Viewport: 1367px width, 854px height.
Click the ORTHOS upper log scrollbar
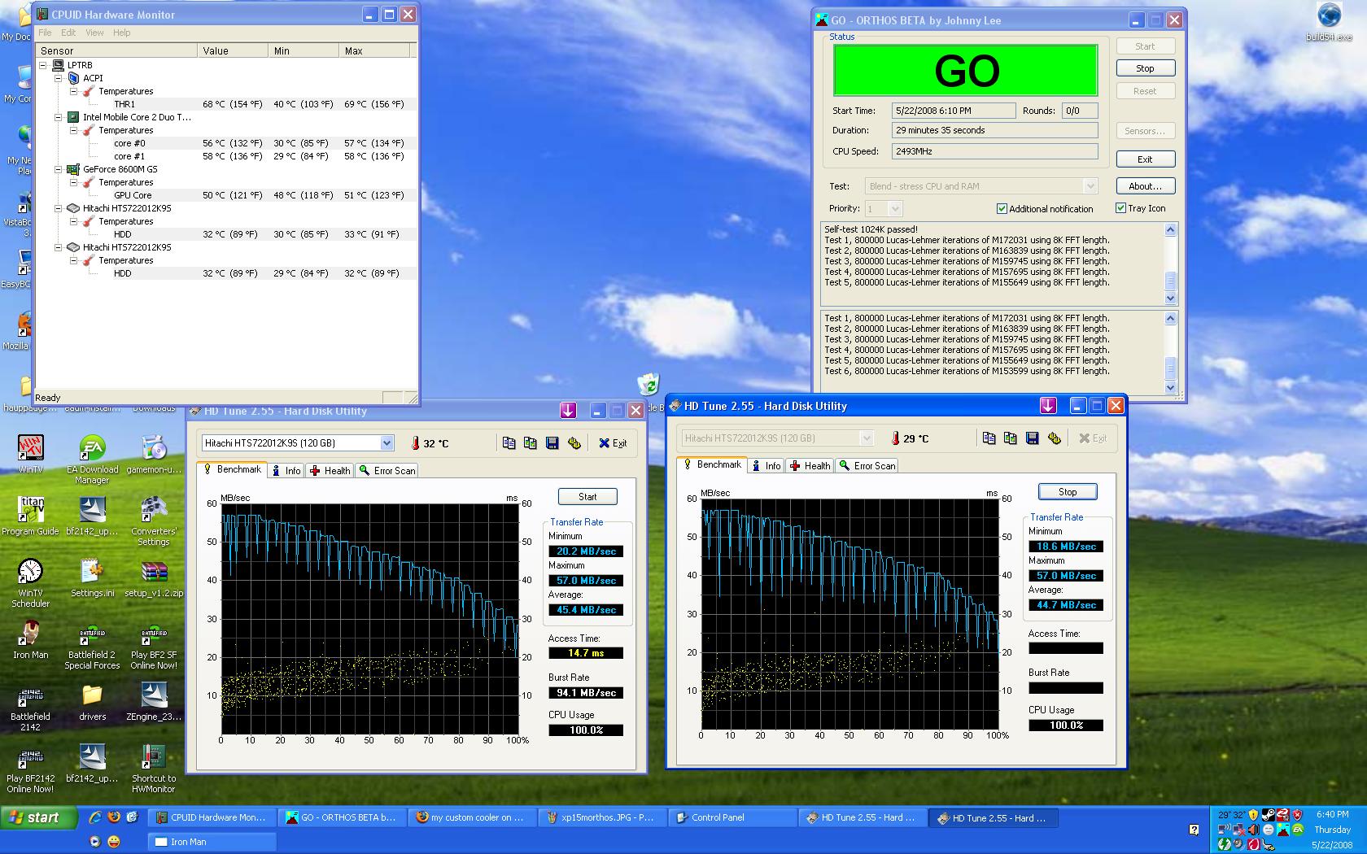(x=1171, y=264)
